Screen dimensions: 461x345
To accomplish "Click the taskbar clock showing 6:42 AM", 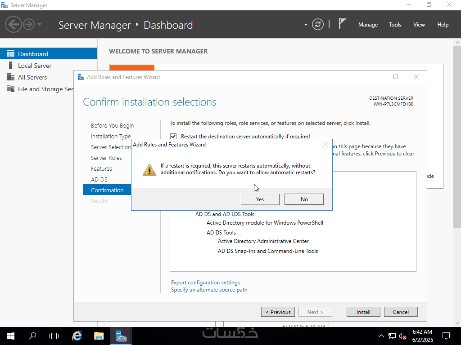I will [x=422, y=336].
